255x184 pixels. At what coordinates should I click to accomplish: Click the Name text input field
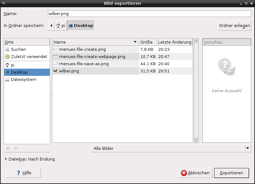pyautogui.click(x=149, y=14)
